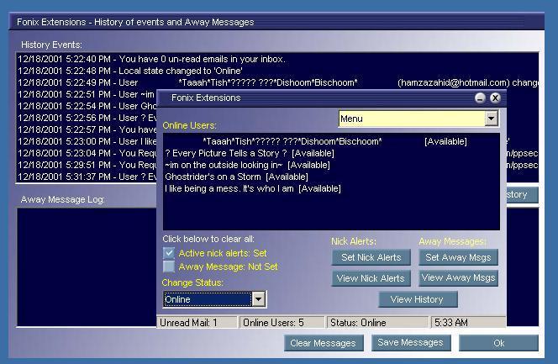
Task: Select the 5:22:49 PM hamzazahid@hotmail.com history event
Action: (277, 82)
